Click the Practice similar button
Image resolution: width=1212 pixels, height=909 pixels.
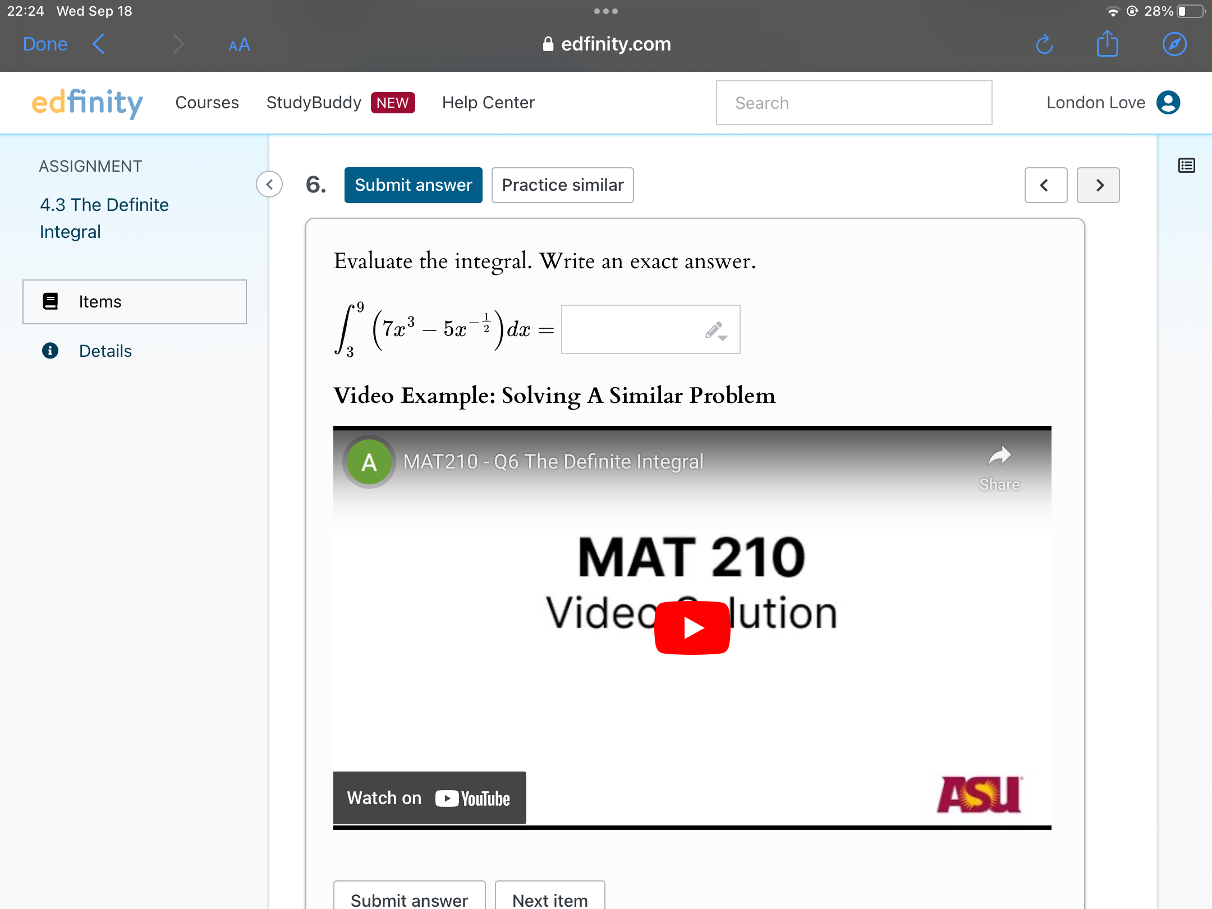[562, 185]
